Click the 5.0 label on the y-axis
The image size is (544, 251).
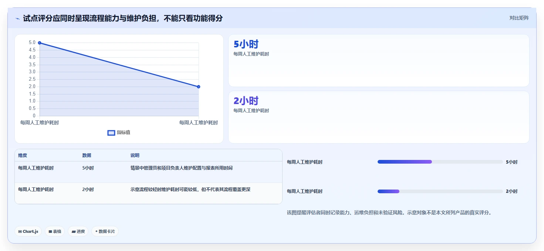pos(32,43)
